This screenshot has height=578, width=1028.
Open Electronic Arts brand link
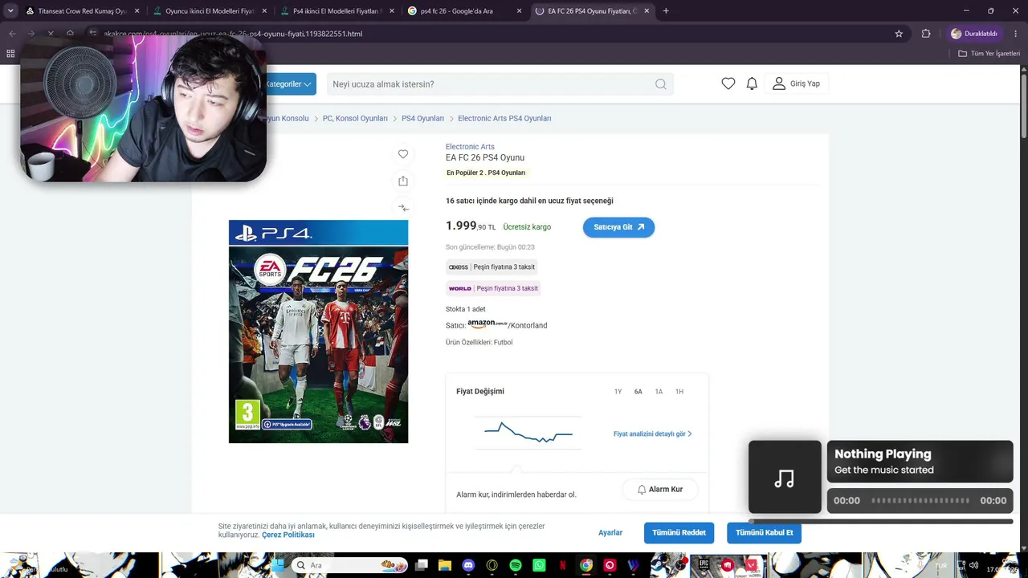[x=470, y=147]
